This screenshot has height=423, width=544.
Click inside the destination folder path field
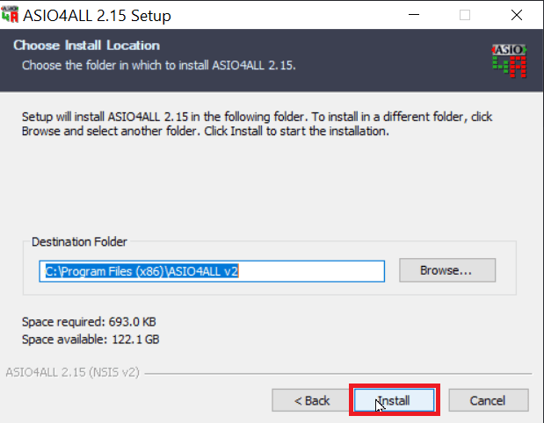212,271
